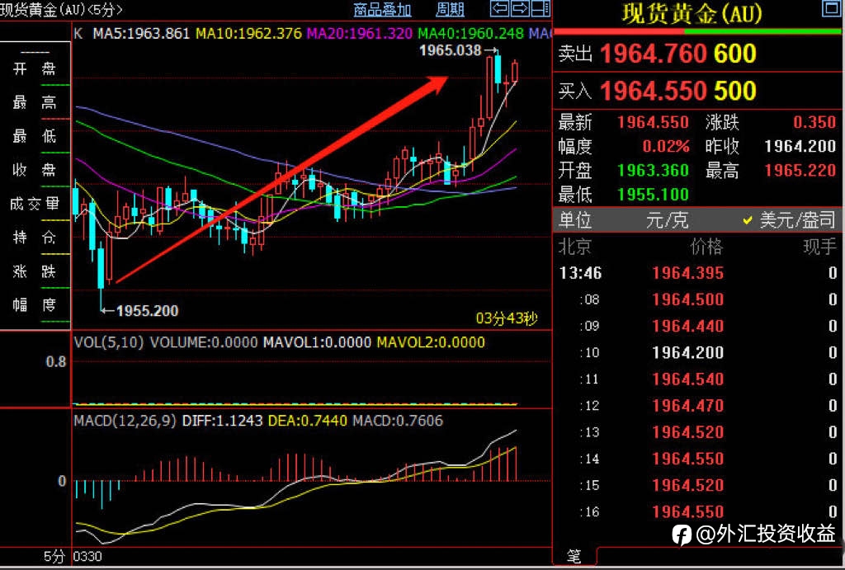The width and height of the screenshot is (845, 570).
Task: Click the MA10:1962.376 indicator label
Action: 248,33
